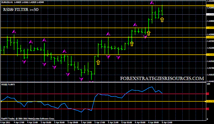
Task: Click the 1.41615 price axis label
Action: pyautogui.click(x=211, y=75)
